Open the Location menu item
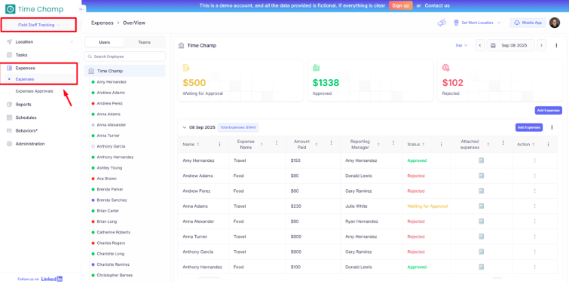 (24, 42)
